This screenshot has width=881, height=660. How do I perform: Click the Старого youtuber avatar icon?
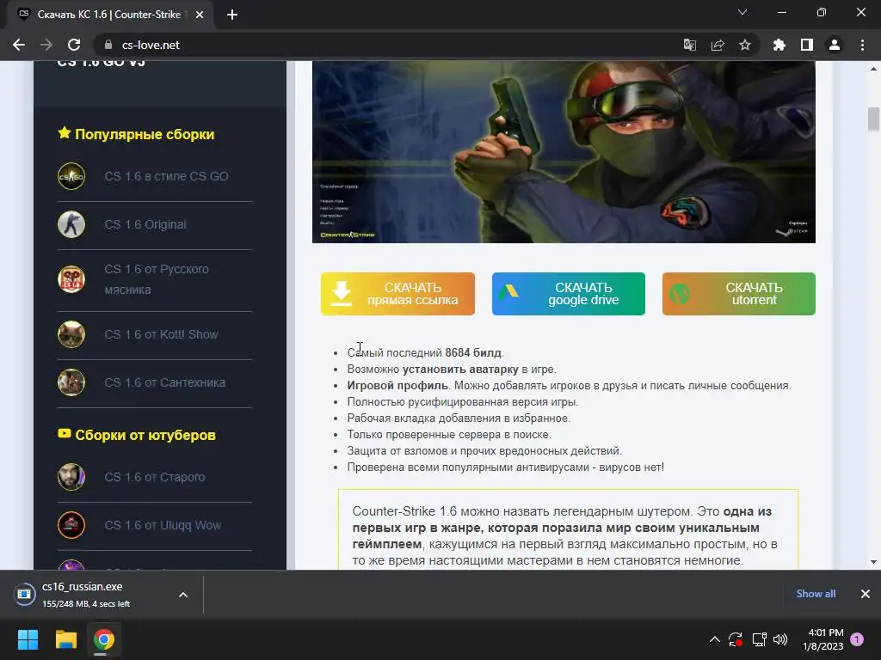pyautogui.click(x=71, y=477)
